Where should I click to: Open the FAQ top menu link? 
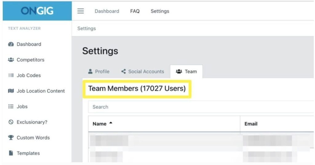click(x=135, y=11)
